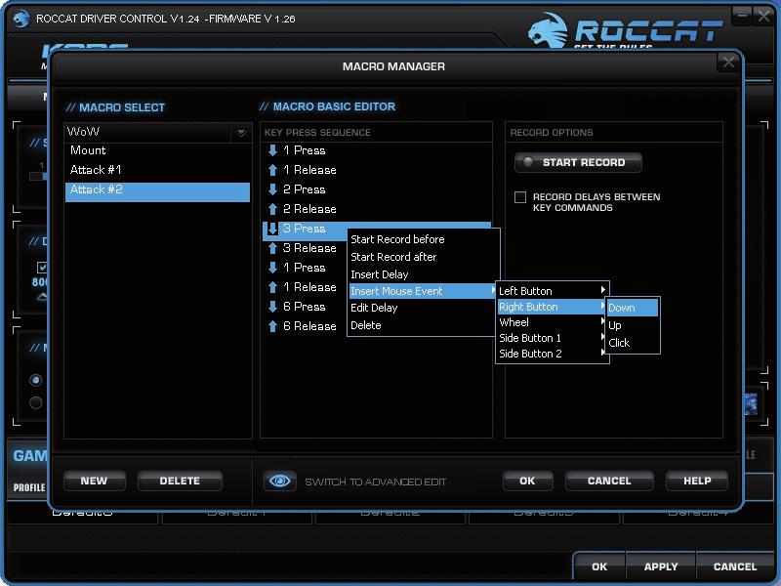Select the Mount macro
The width and height of the screenshot is (781, 586).
157,150
